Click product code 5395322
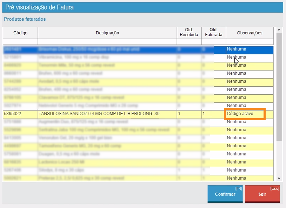Screen dimensions: 286x208 (13, 114)
